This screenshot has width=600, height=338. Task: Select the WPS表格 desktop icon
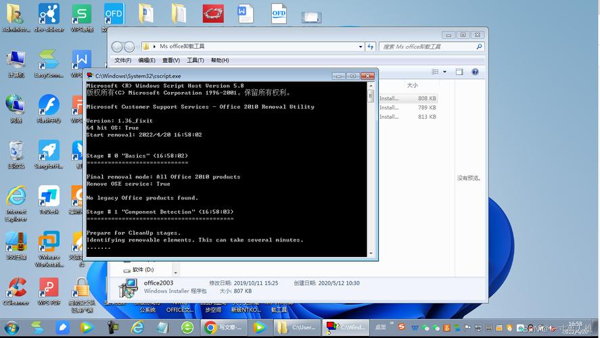pos(82,18)
